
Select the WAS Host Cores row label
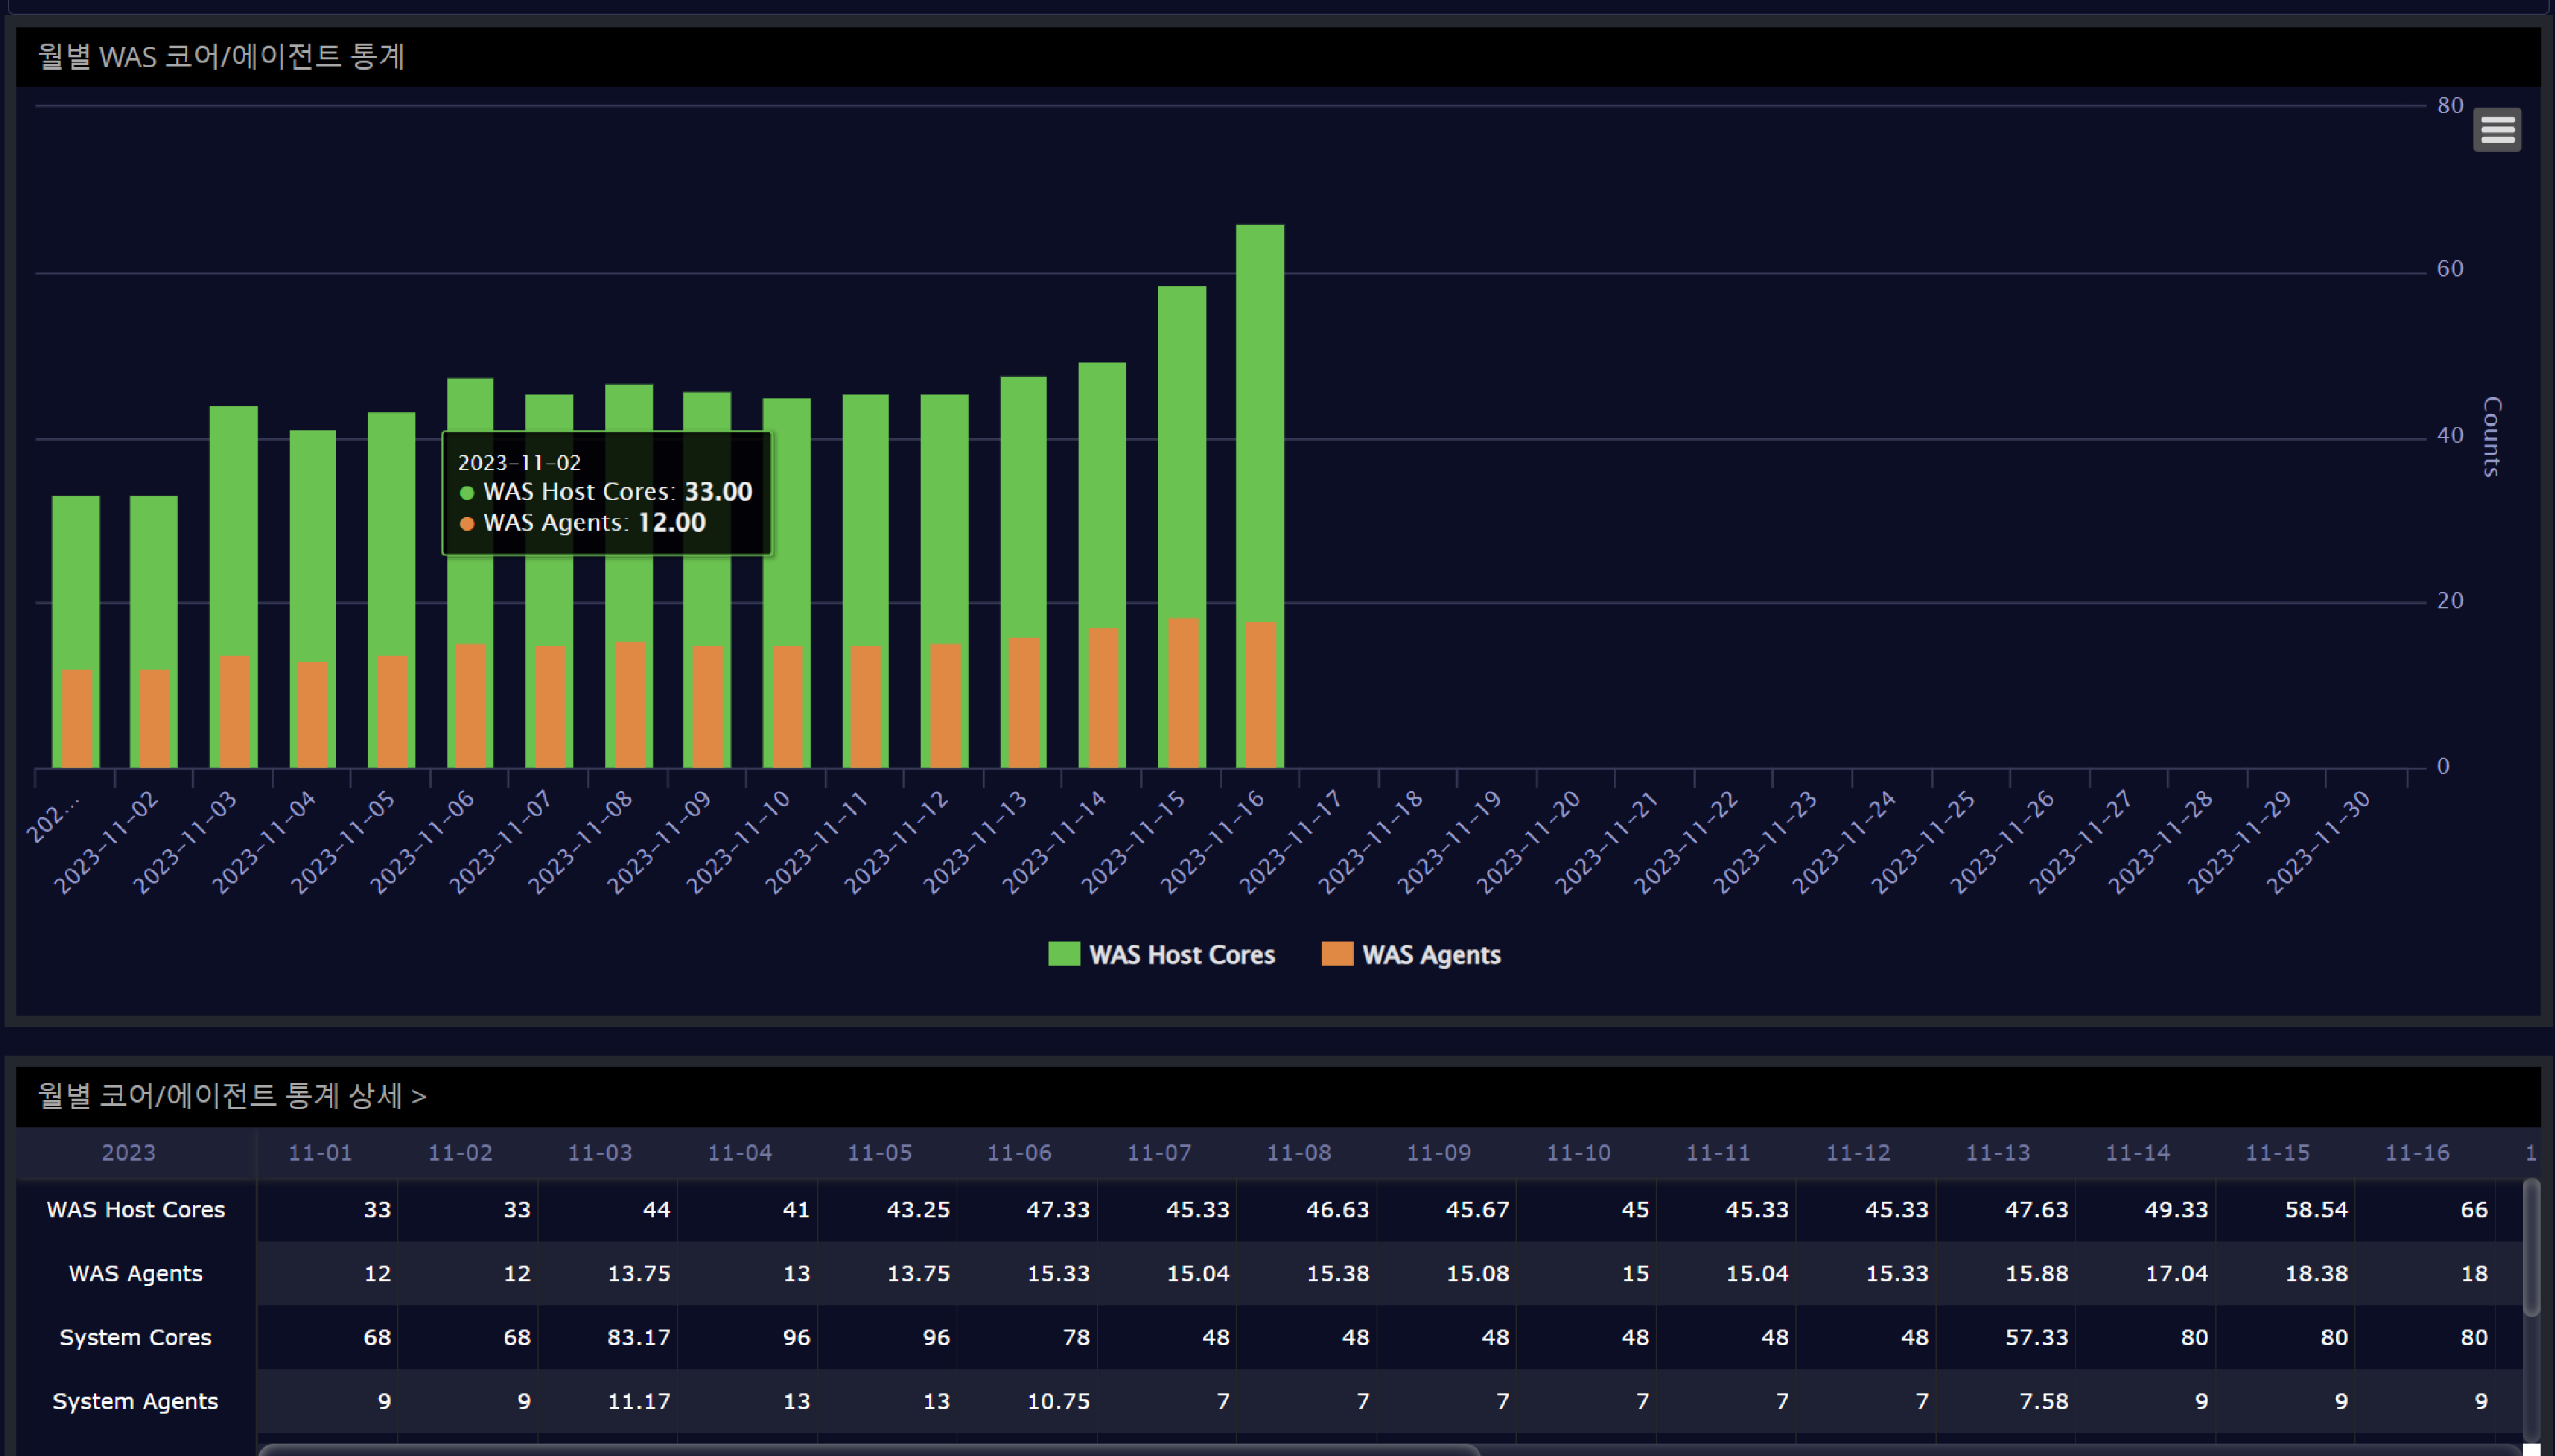(x=135, y=1210)
